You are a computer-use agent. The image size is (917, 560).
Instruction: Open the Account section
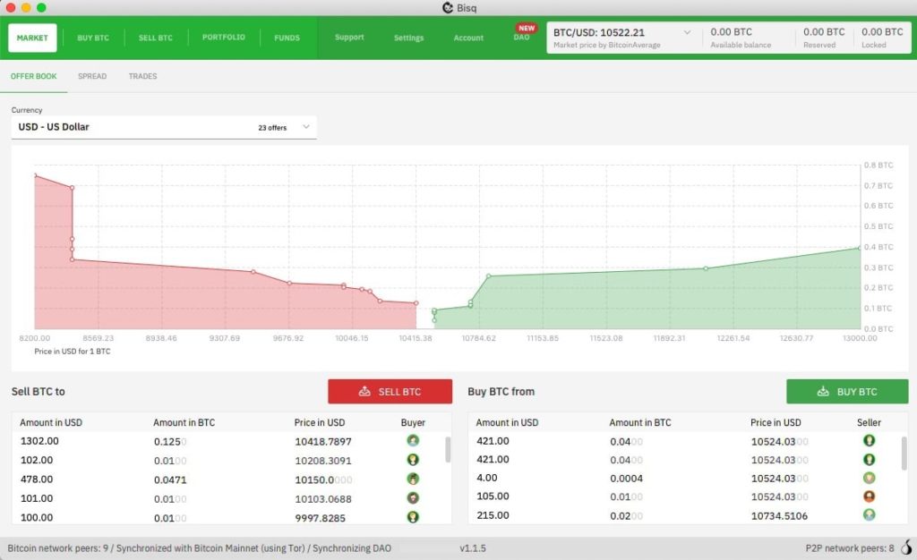pyautogui.click(x=468, y=38)
